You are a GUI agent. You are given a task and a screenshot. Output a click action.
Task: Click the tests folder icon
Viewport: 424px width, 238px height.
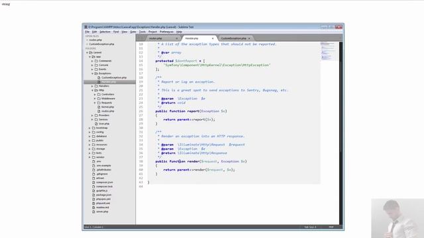[x=93, y=153]
